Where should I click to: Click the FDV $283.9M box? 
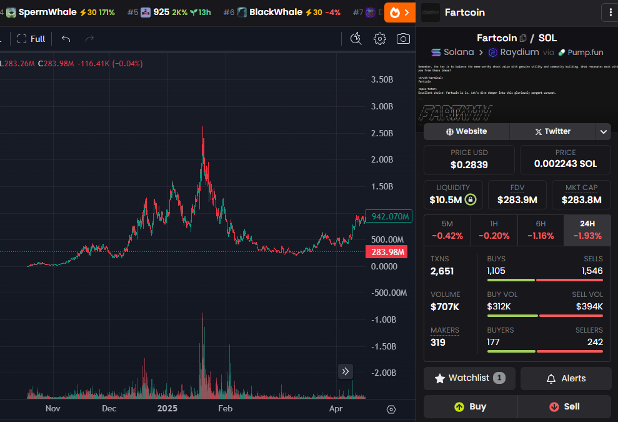coord(517,195)
